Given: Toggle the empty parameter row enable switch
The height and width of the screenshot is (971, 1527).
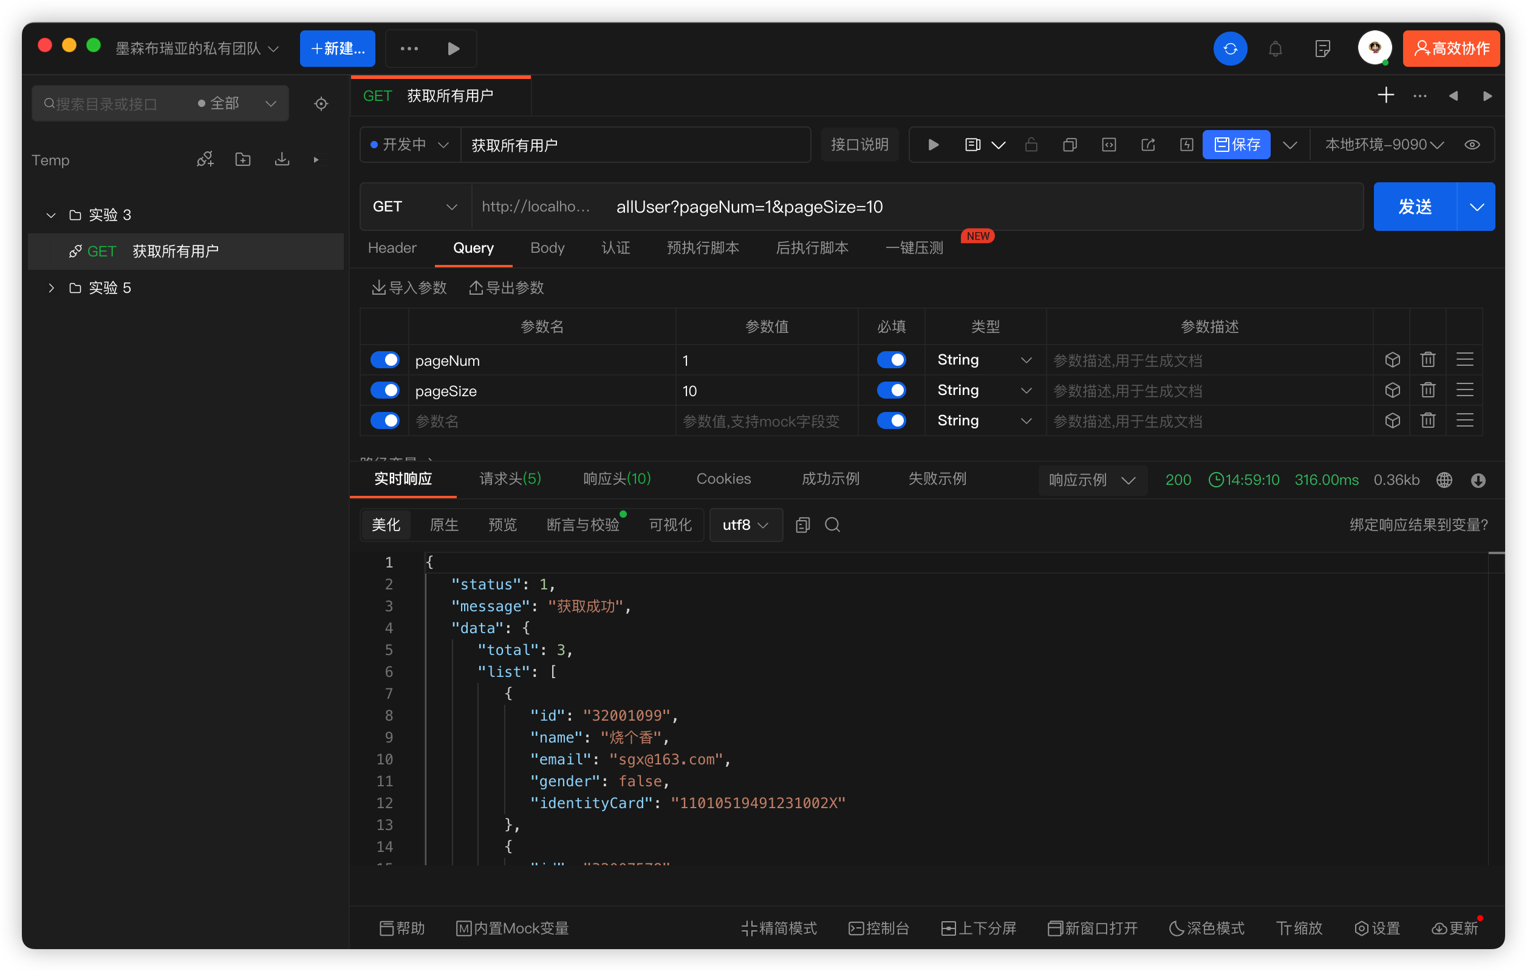Looking at the screenshot, I should point(385,420).
